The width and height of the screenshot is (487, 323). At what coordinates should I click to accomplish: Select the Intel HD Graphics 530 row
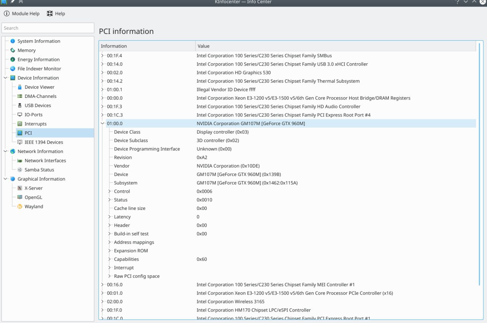tap(287, 72)
